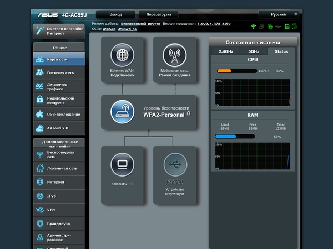Click the LTE signal strength icon
This screenshot has width=333, height=249.
pos(295,26)
